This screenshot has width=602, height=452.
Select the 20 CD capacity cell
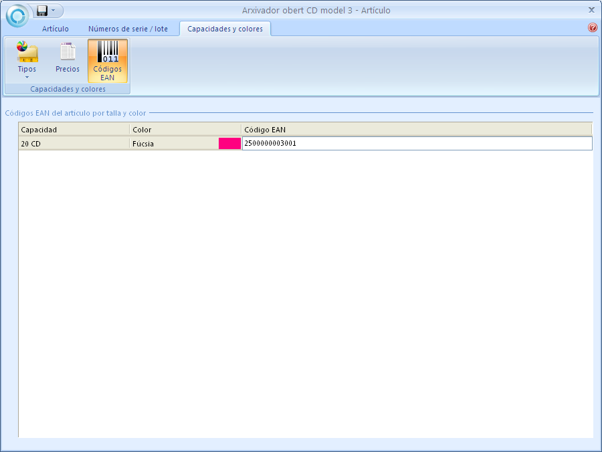click(x=74, y=143)
